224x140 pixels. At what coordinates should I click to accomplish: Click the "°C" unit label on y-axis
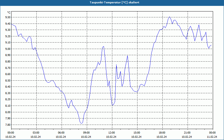(x=9, y=13)
